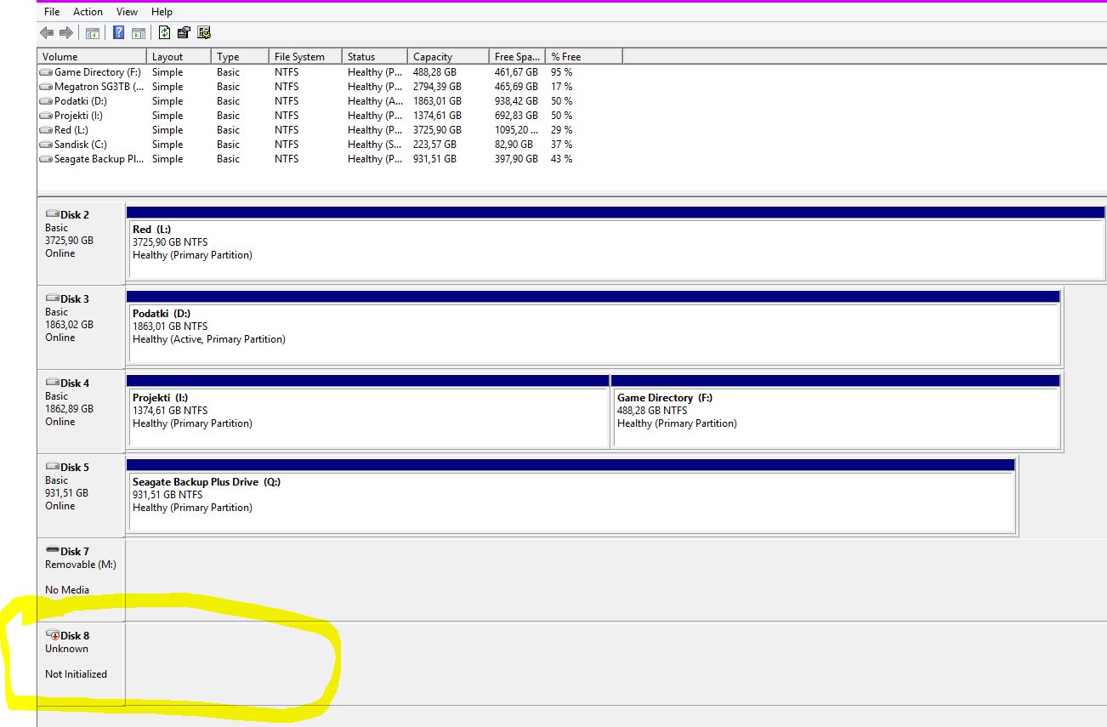Sort by the File System column header
The width and height of the screenshot is (1107, 727).
(305, 56)
